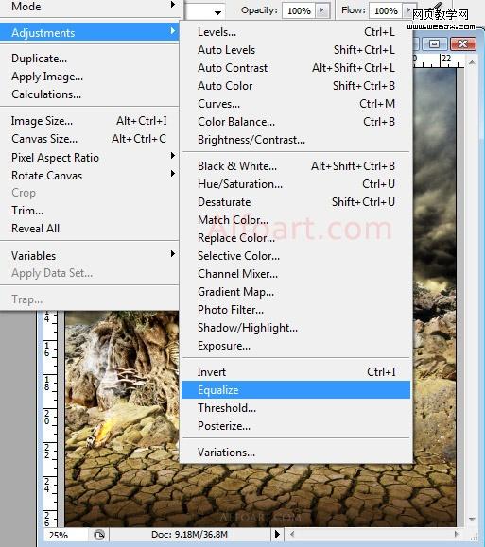This screenshot has width=485, height=547.
Task: Click the red close window icon
Action: 463,44
